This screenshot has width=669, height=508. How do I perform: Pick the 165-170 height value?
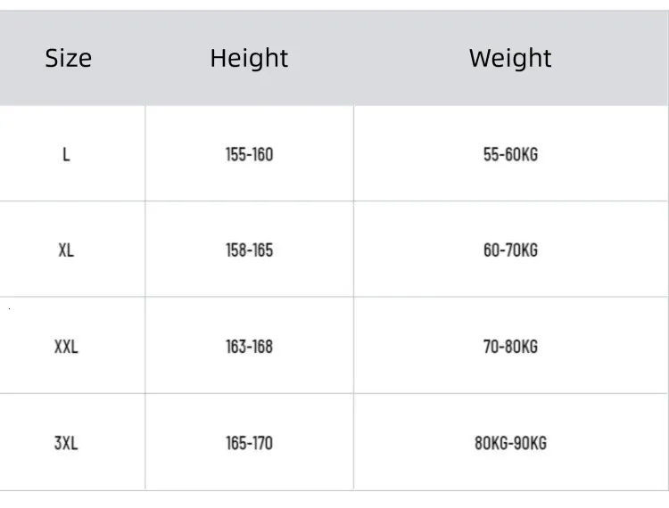tap(249, 443)
